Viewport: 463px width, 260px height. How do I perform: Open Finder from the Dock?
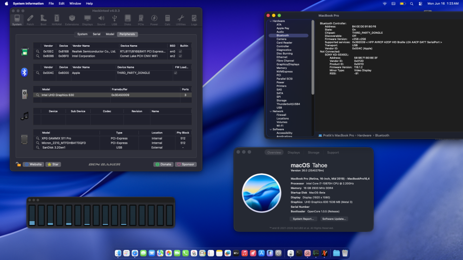pyautogui.click(x=118, y=253)
